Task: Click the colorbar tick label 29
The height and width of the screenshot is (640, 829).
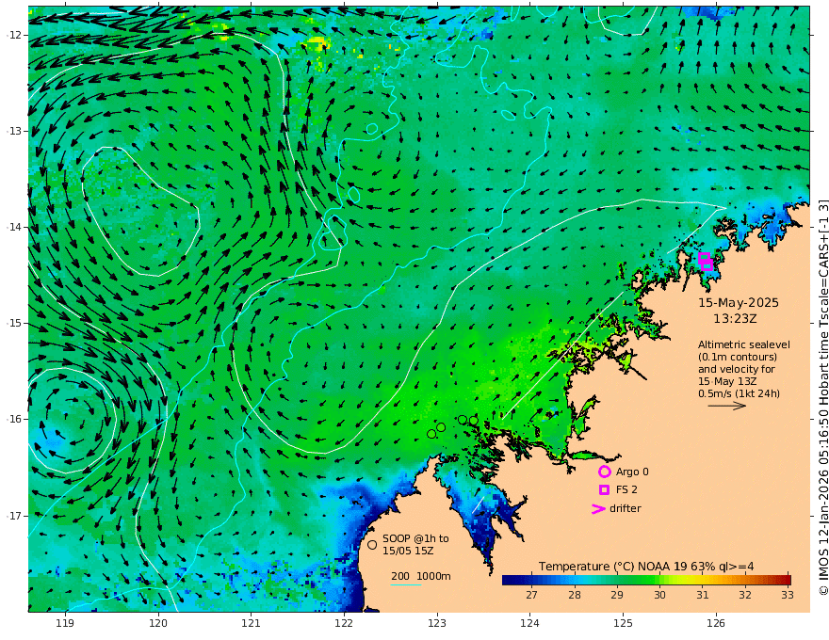Action: 617,595
